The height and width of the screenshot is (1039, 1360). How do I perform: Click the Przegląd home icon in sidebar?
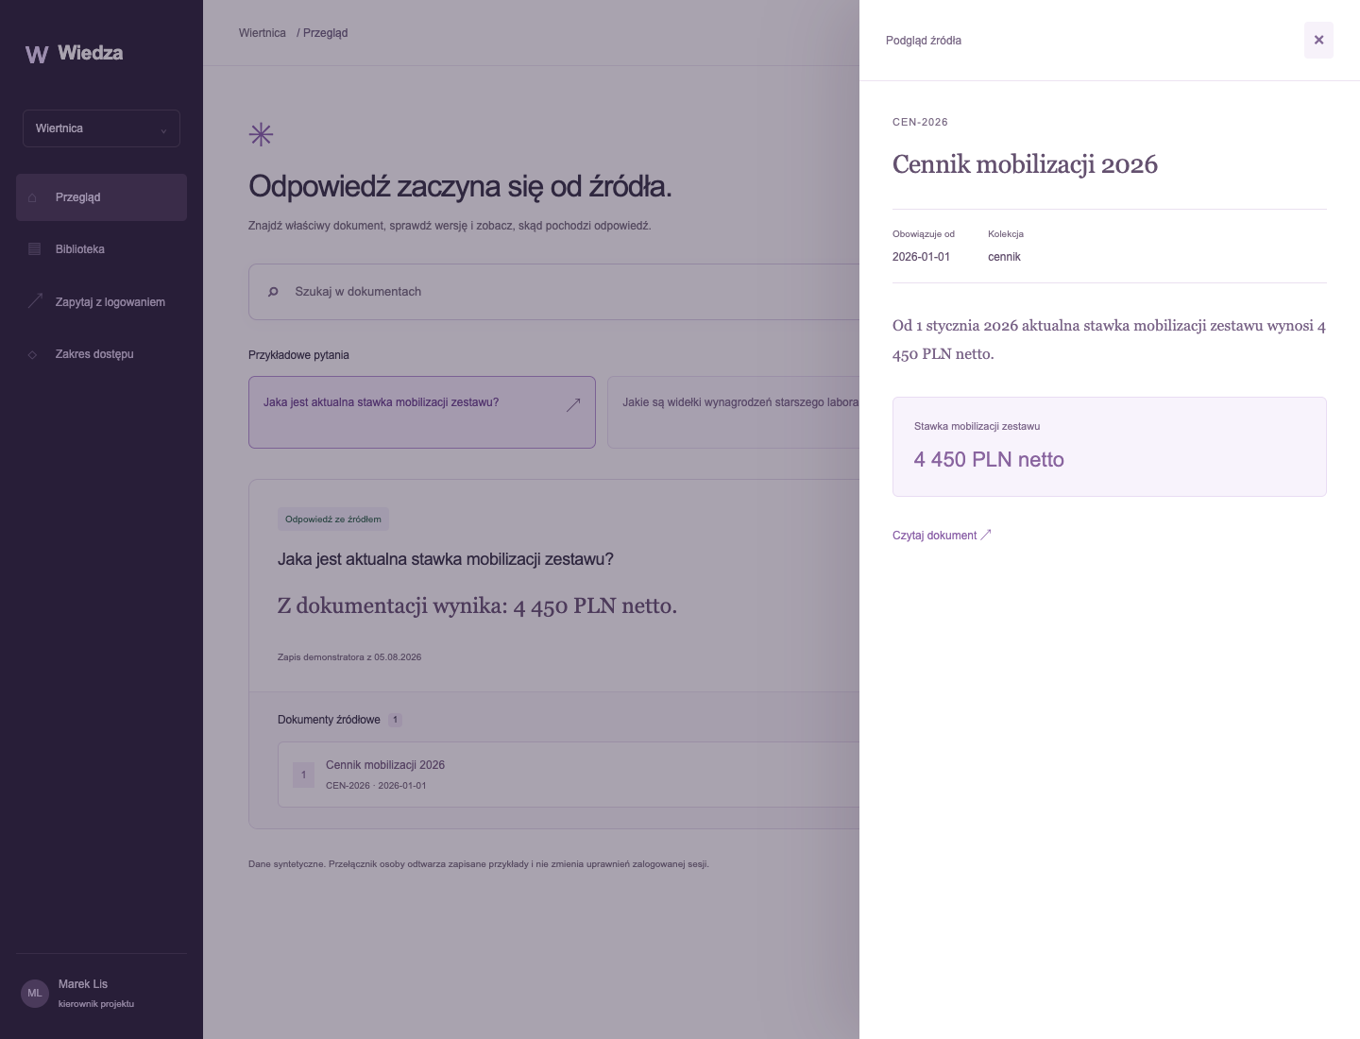point(33,197)
